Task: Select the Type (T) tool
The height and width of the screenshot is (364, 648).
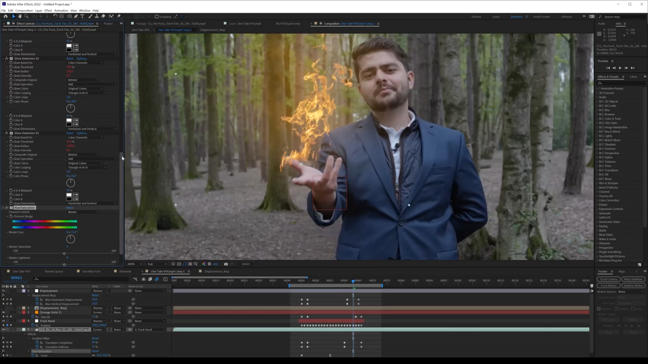Action: (83, 17)
